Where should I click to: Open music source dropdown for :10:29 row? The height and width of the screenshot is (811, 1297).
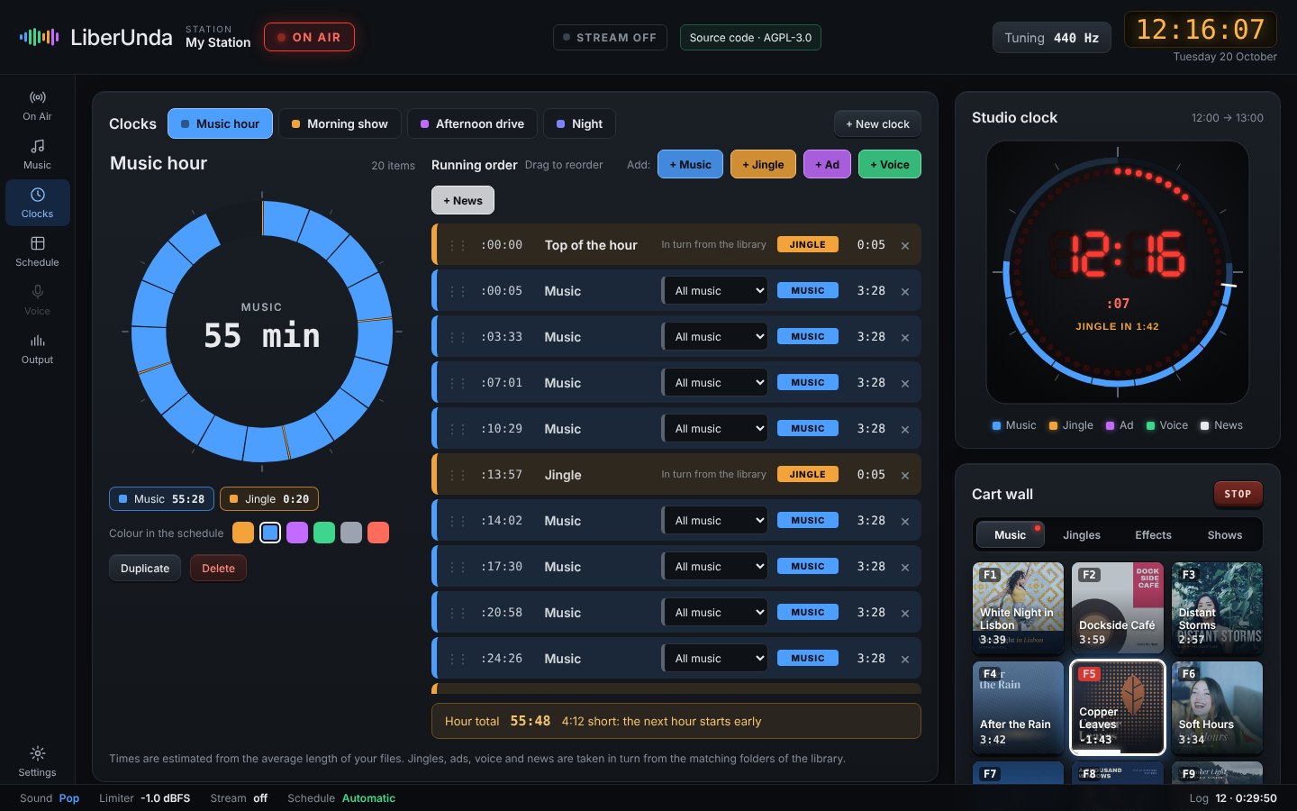pos(716,429)
